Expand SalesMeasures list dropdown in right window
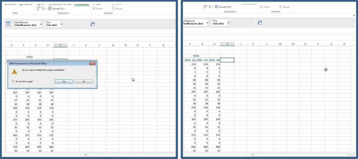The image size is (358, 159). click(x=208, y=23)
